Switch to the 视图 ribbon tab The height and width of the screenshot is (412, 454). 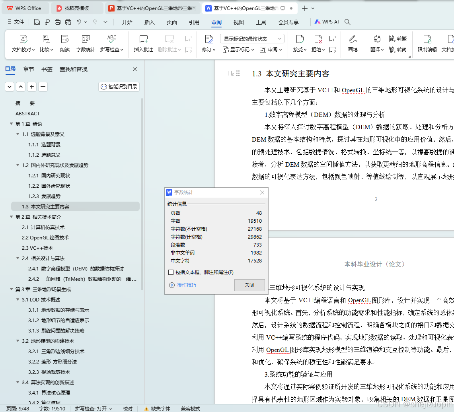coord(238,22)
